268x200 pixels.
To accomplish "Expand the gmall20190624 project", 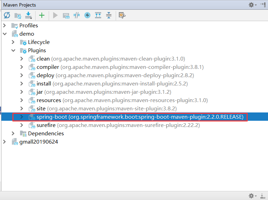I will click(4, 142).
